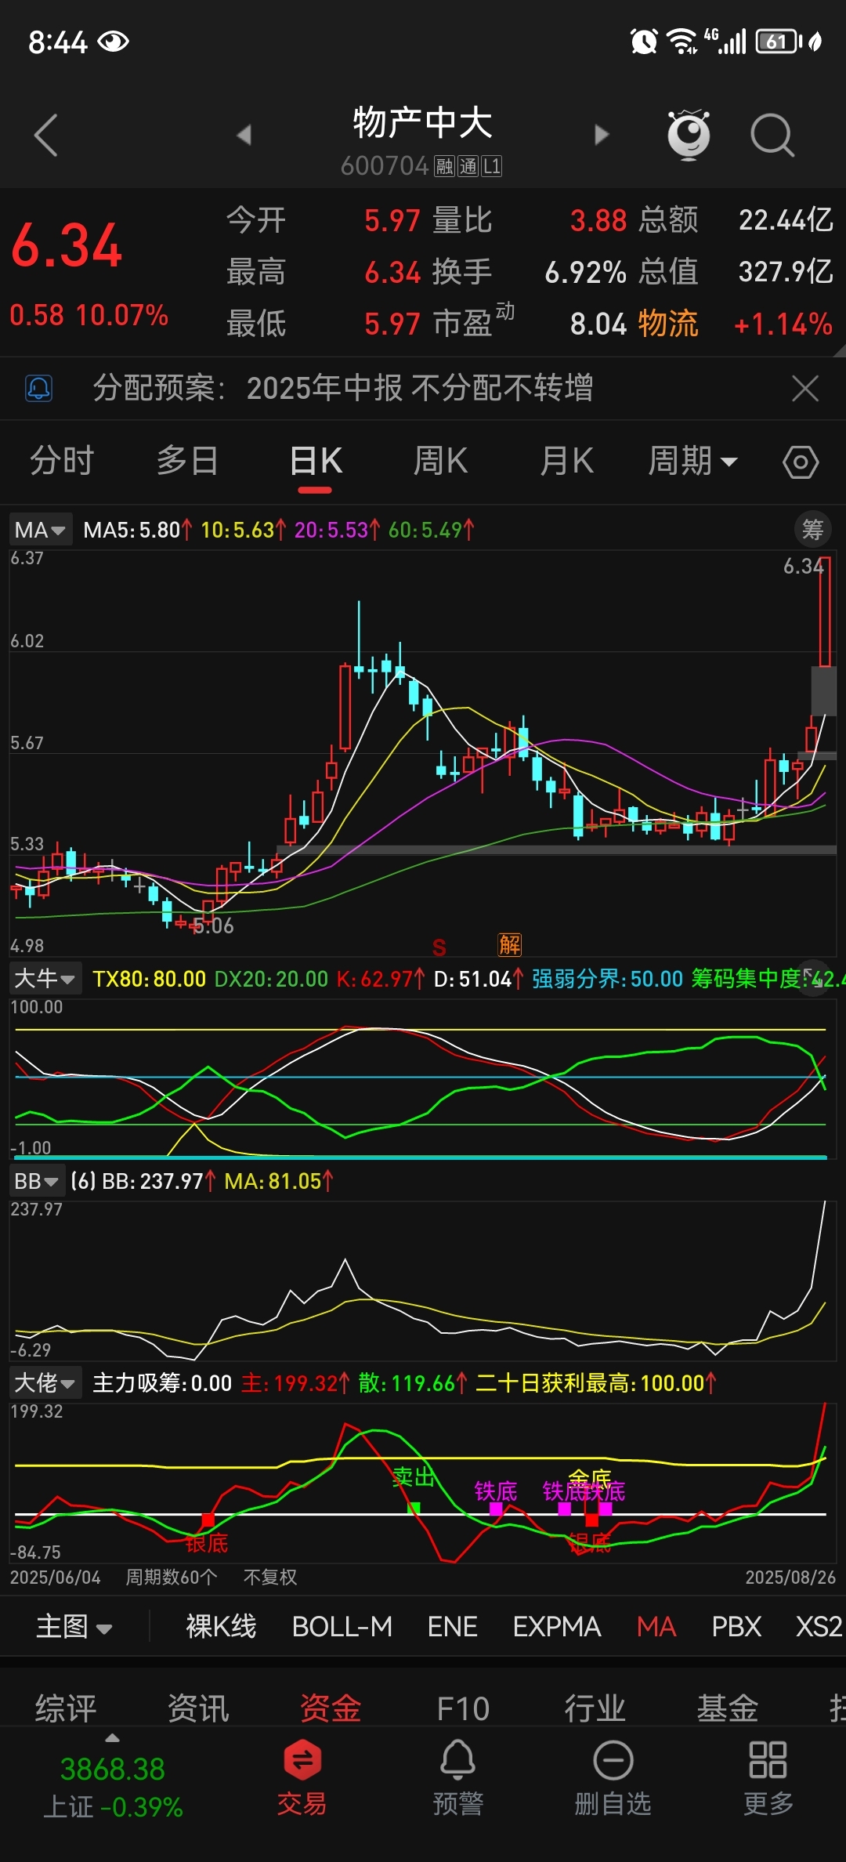Tap the orange 解 marker on chart
Image resolution: width=846 pixels, height=1862 pixels.
(510, 944)
